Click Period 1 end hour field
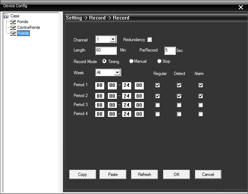This screenshot has width=248, height=194. tap(127, 85)
